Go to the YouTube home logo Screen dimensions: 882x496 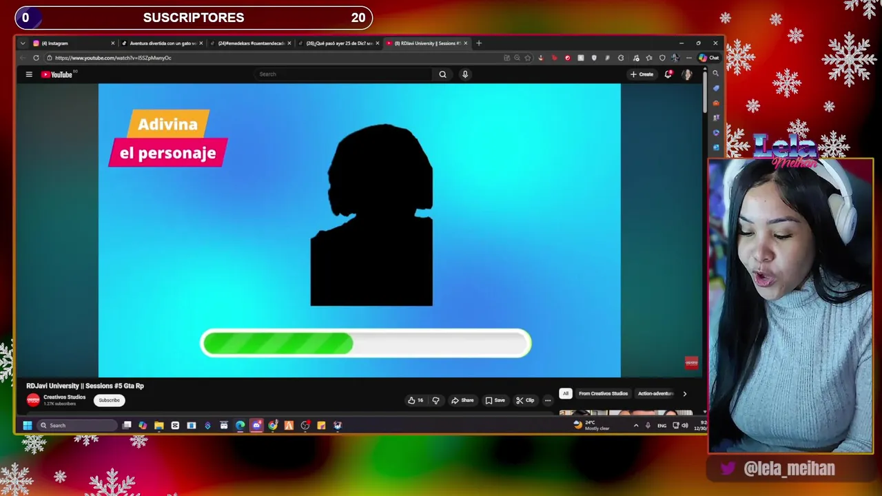click(x=57, y=74)
